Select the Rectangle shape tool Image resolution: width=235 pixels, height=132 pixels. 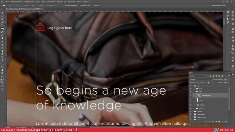coord(2,67)
